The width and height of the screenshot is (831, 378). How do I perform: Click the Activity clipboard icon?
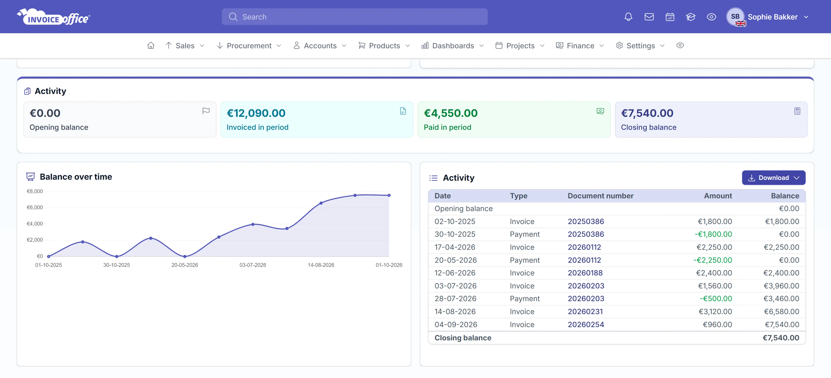(x=28, y=91)
